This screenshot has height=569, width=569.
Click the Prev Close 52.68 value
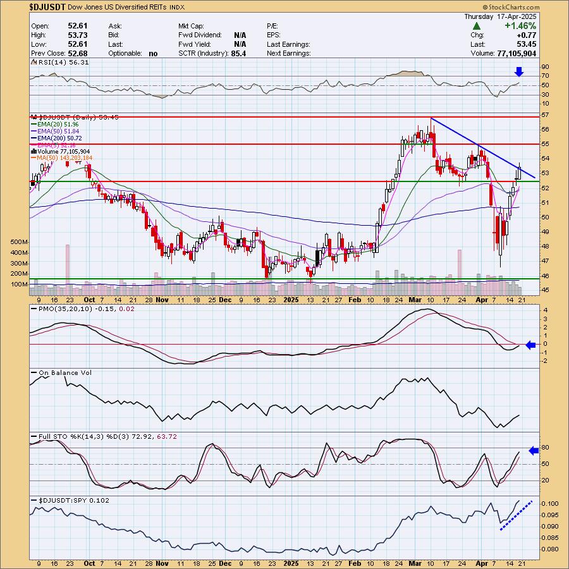pos(78,53)
